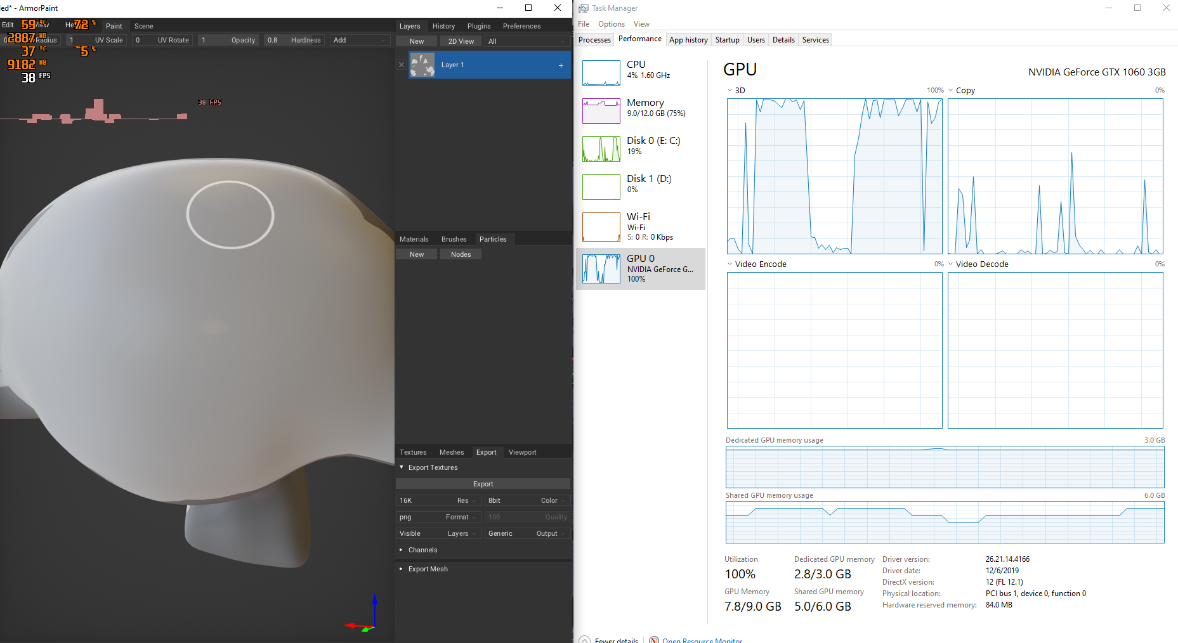The width and height of the screenshot is (1178, 643).
Task: Click the Export textures button
Action: (x=483, y=484)
